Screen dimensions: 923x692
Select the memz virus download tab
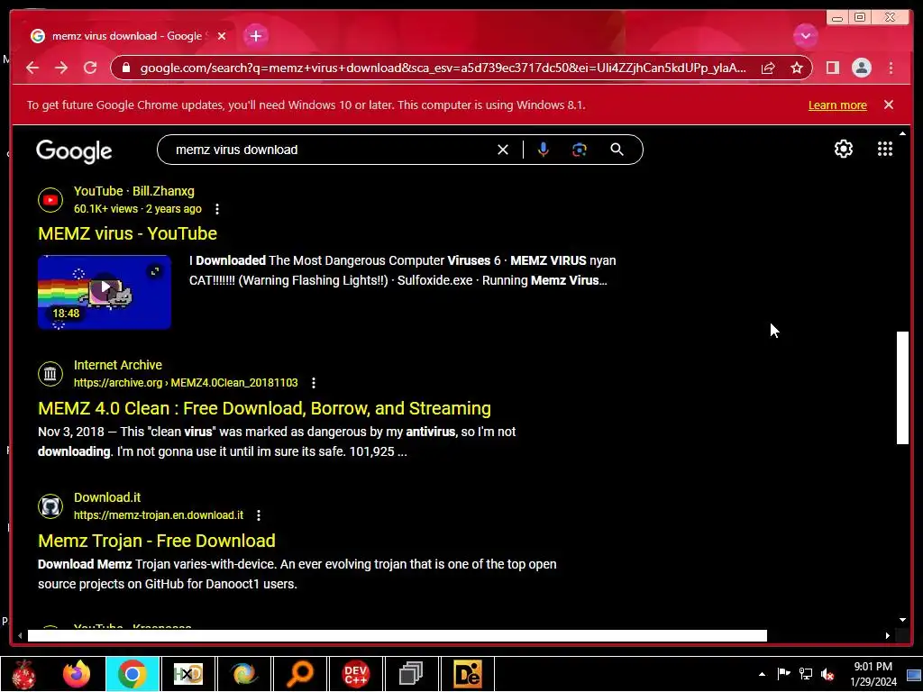pyautogui.click(x=126, y=36)
